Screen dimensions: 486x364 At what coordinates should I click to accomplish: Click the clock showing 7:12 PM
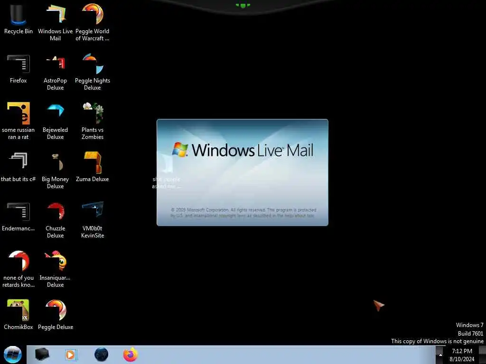pos(462,355)
